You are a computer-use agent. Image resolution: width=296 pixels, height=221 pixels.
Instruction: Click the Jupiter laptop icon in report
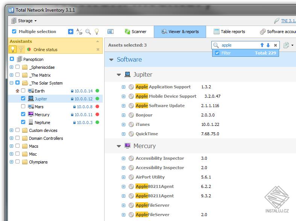[128, 74]
